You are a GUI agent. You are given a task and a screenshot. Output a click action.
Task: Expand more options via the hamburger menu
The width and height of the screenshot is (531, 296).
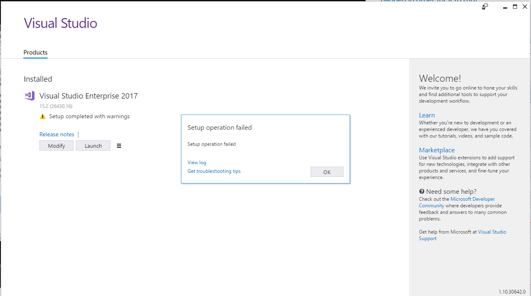click(119, 145)
